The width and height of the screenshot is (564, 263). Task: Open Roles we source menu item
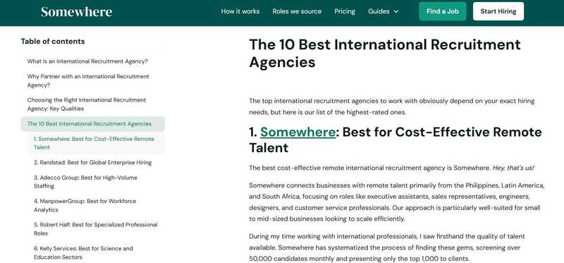pos(297,11)
